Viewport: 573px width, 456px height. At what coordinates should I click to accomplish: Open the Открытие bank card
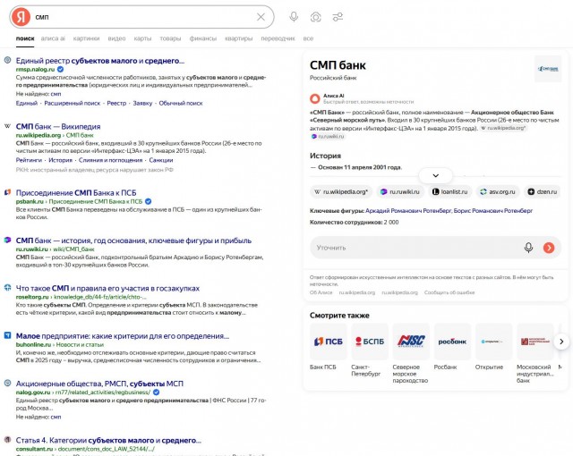[x=493, y=347]
